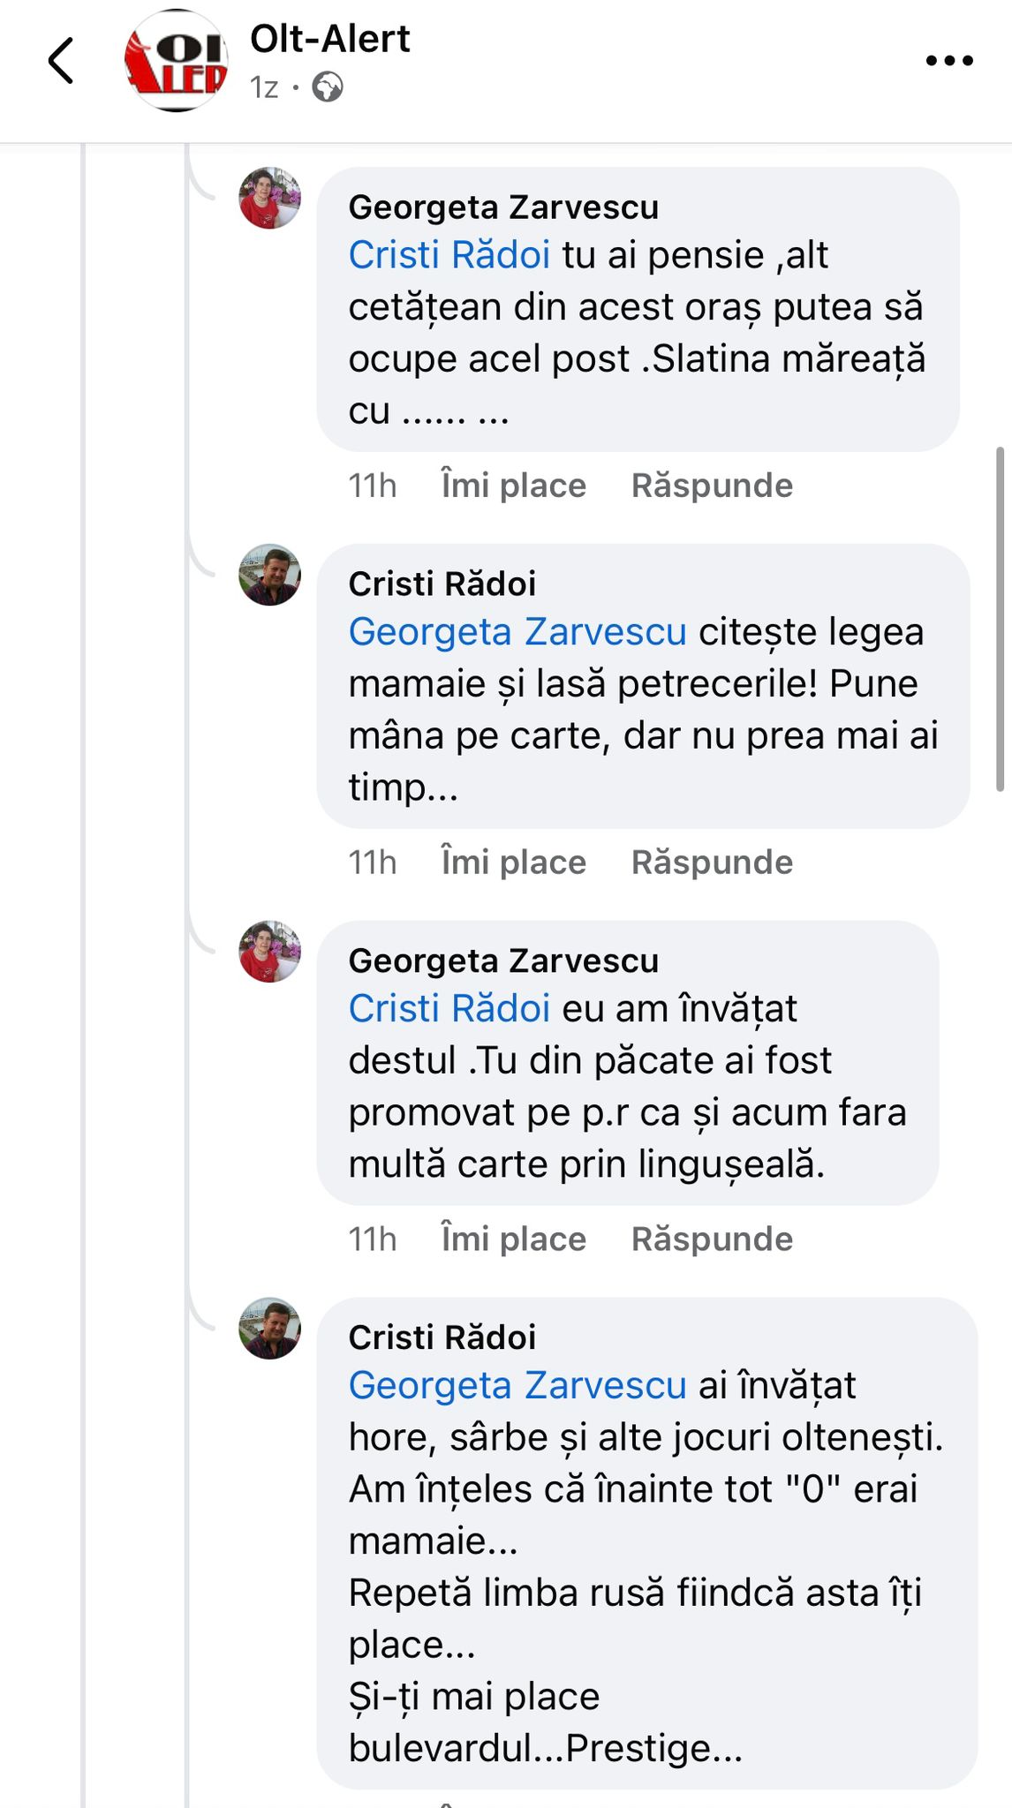The image size is (1012, 1808).
Task: Open Georgeta Zarvescu mention in 'citește legea' comment
Action: pyautogui.click(x=517, y=632)
